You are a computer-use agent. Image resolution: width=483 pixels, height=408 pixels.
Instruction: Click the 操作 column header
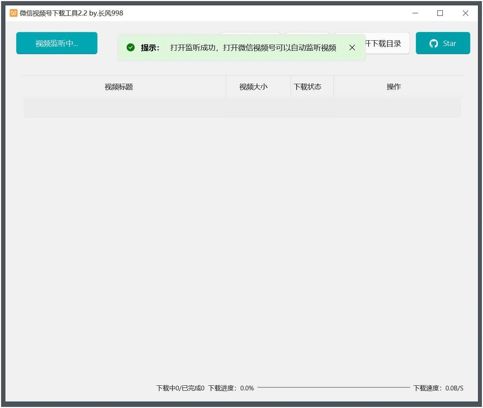pos(394,86)
